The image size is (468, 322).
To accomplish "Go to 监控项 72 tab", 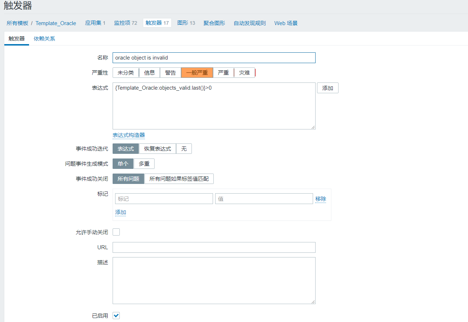I will [x=126, y=23].
